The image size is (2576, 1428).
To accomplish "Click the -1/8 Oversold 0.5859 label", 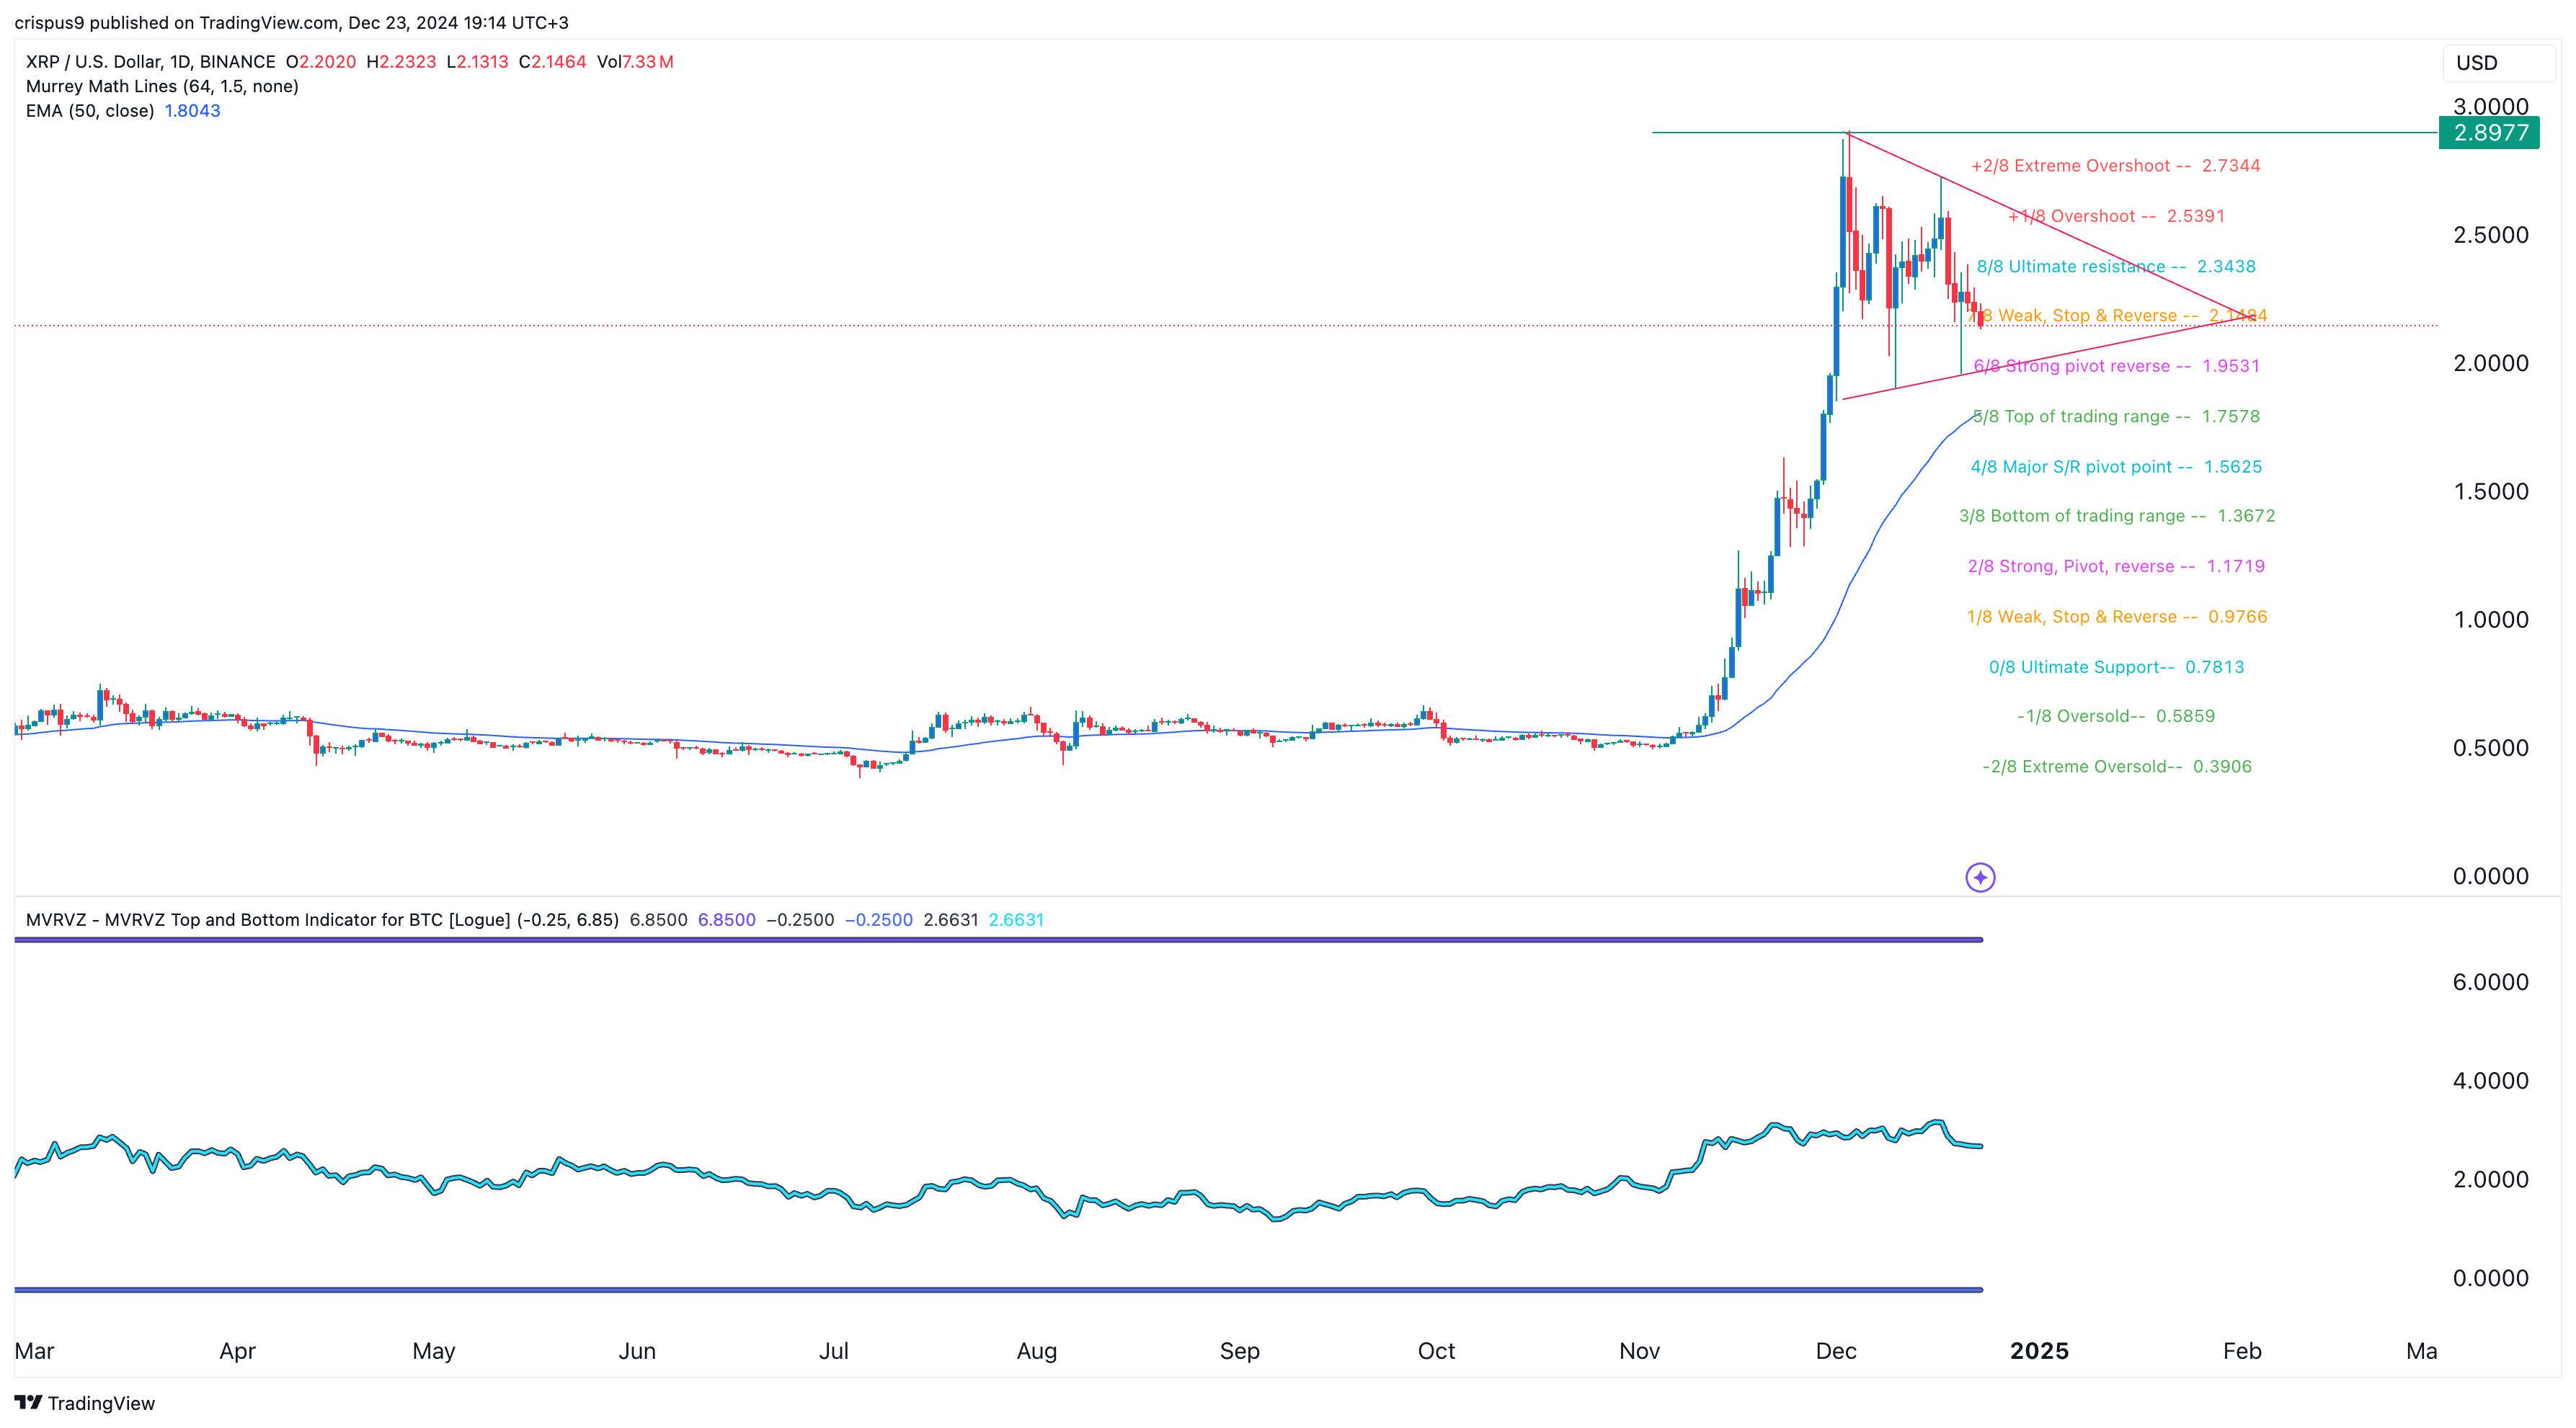I will click(x=2115, y=715).
